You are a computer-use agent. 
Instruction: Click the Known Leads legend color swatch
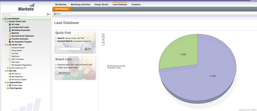point(108,68)
